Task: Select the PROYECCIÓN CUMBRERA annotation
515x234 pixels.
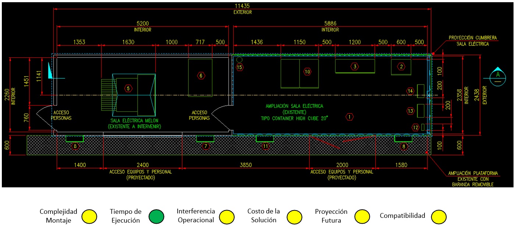Action: coord(473,38)
